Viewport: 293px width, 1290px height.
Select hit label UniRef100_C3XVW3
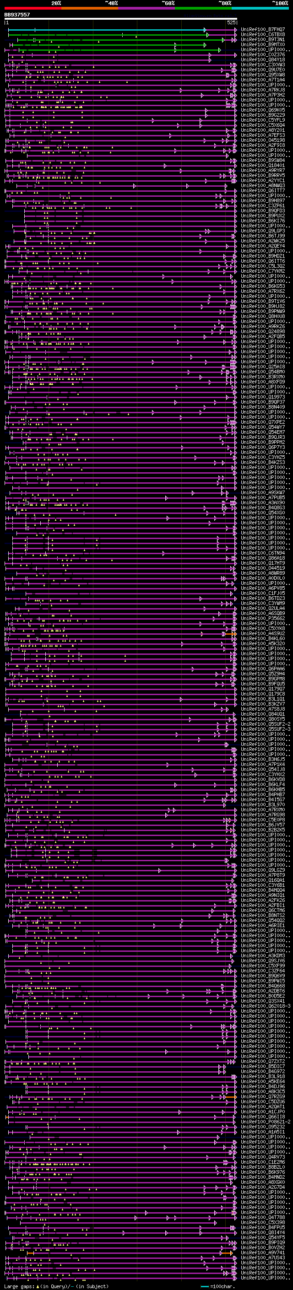click(263, 65)
